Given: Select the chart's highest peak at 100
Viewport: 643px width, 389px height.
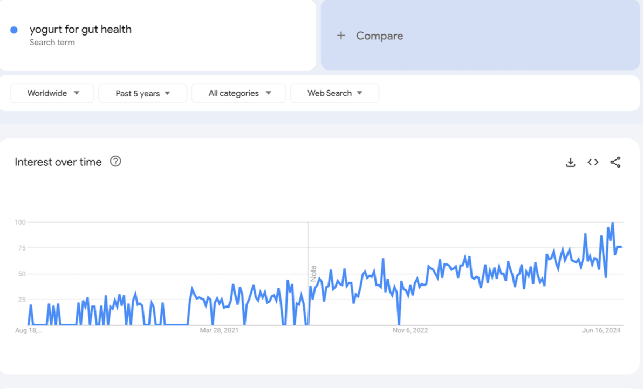Looking at the screenshot, I should tap(612, 223).
